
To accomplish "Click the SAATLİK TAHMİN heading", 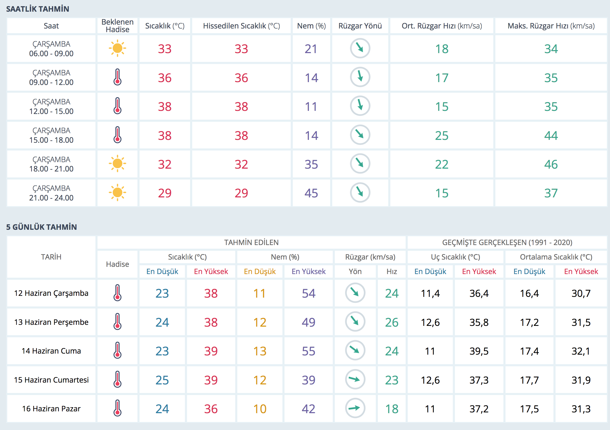I will [x=37, y=9].
